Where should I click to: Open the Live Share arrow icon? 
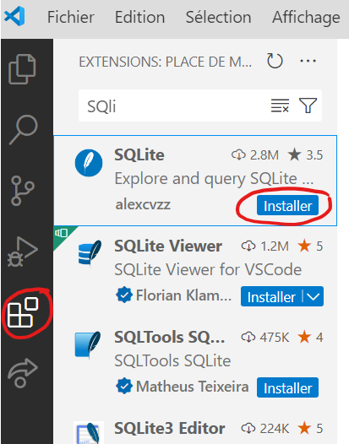23,373
